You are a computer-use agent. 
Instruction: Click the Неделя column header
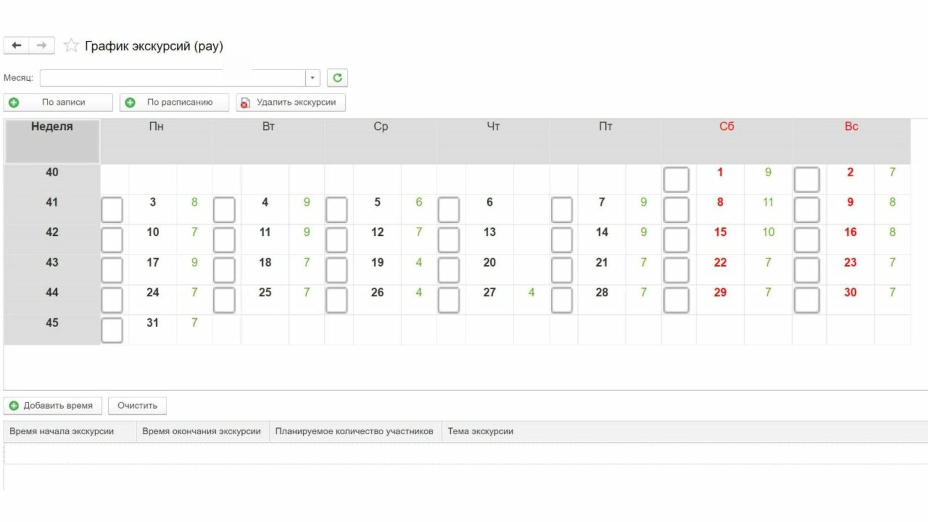[x=52, y=141]
